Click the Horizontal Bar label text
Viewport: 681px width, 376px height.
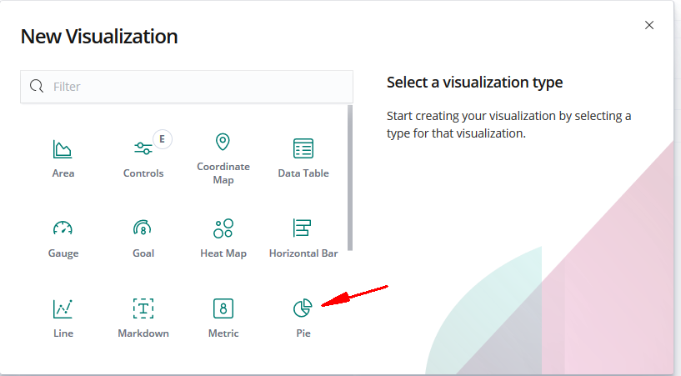(x=303, y=253)
